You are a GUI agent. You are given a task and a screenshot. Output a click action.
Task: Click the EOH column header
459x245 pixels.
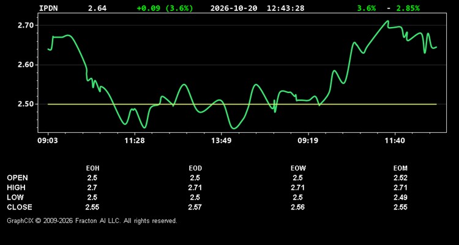[x=92, y=168]
